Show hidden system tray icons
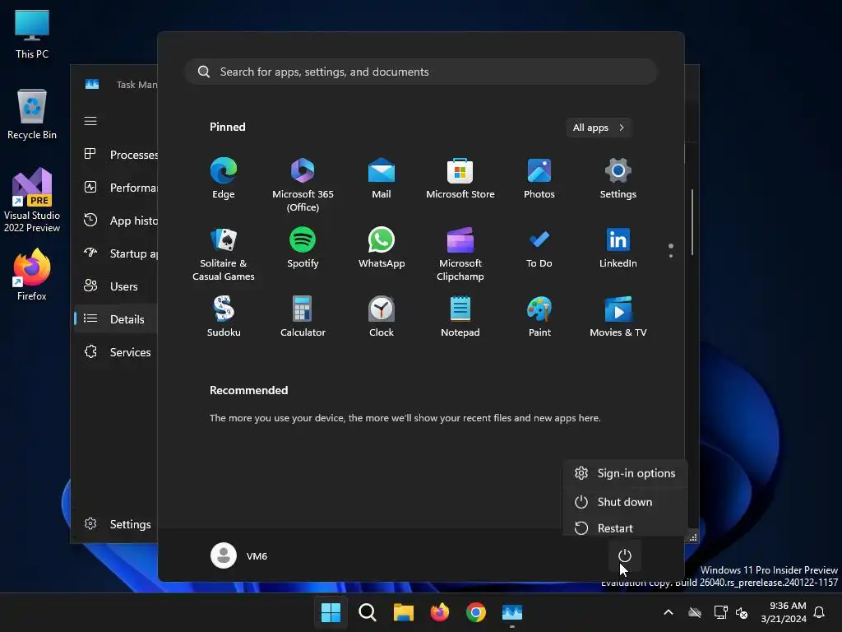 pos(668,612)
